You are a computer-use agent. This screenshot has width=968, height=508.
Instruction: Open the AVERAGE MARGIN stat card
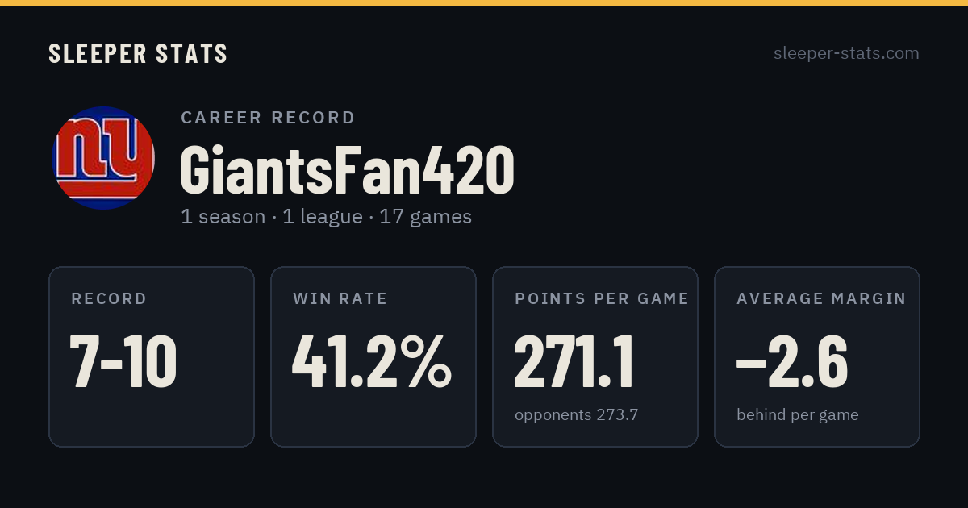pyautogui.click(x=817, y=356)
